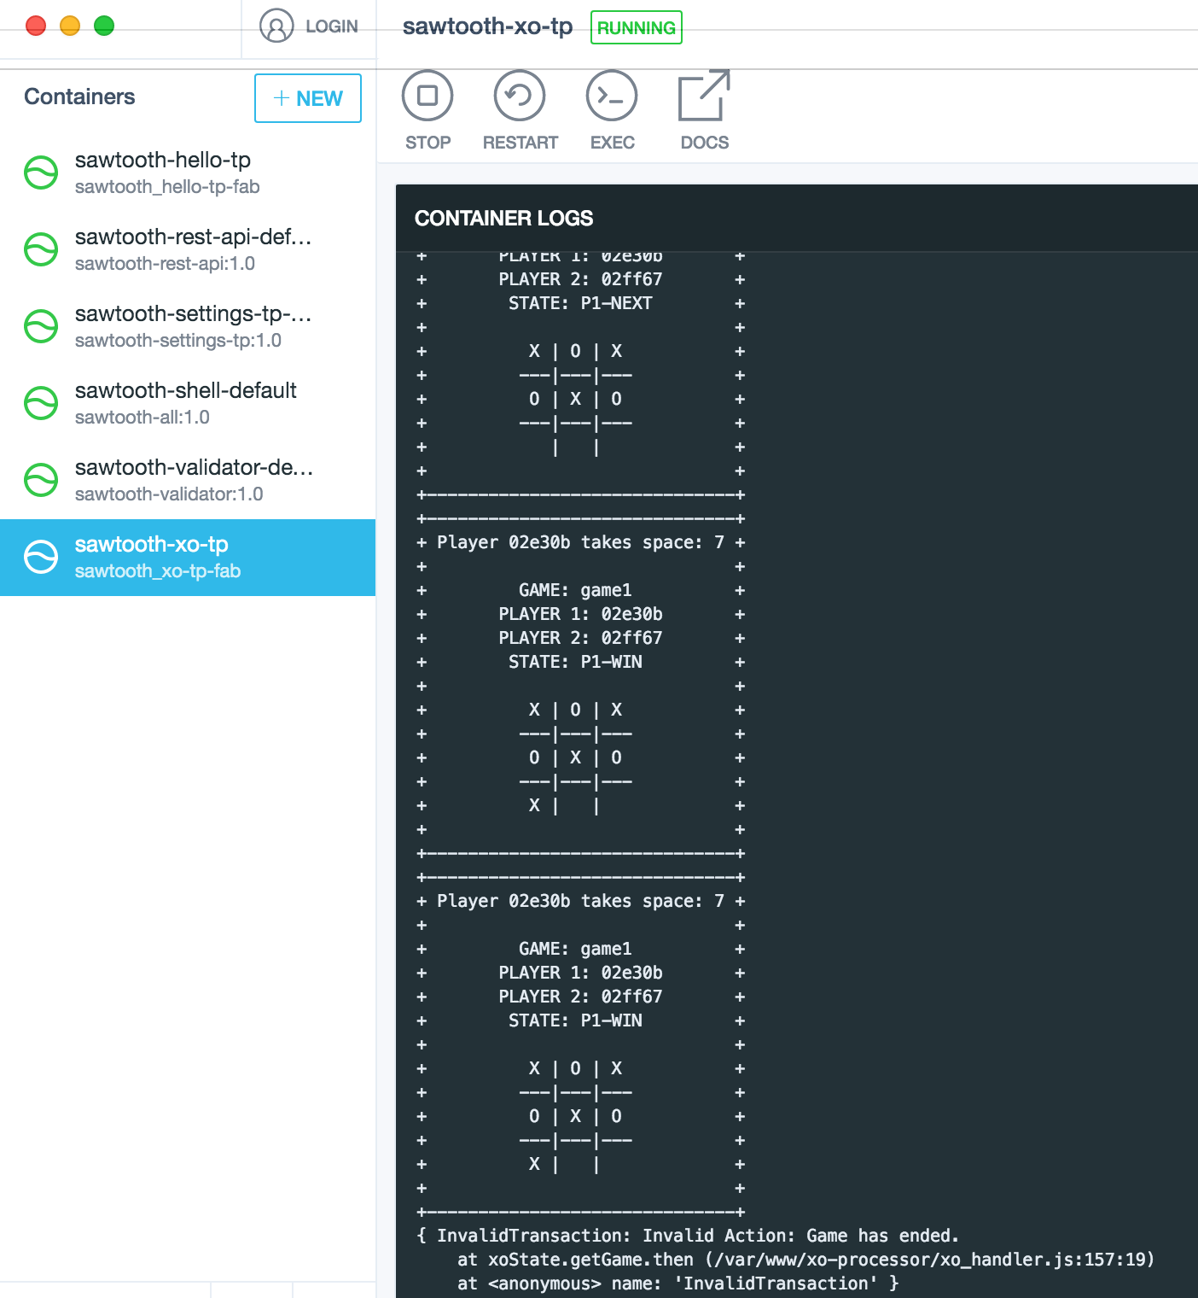The width and height of the screenshot is (1198, 1298).
Task: Click the sawtooth-rest-api status circle icon
Action: 39,248
